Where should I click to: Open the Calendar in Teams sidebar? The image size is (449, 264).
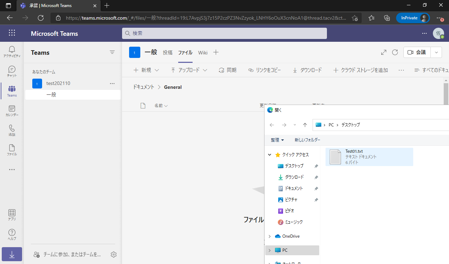click(x=12, y=111)
